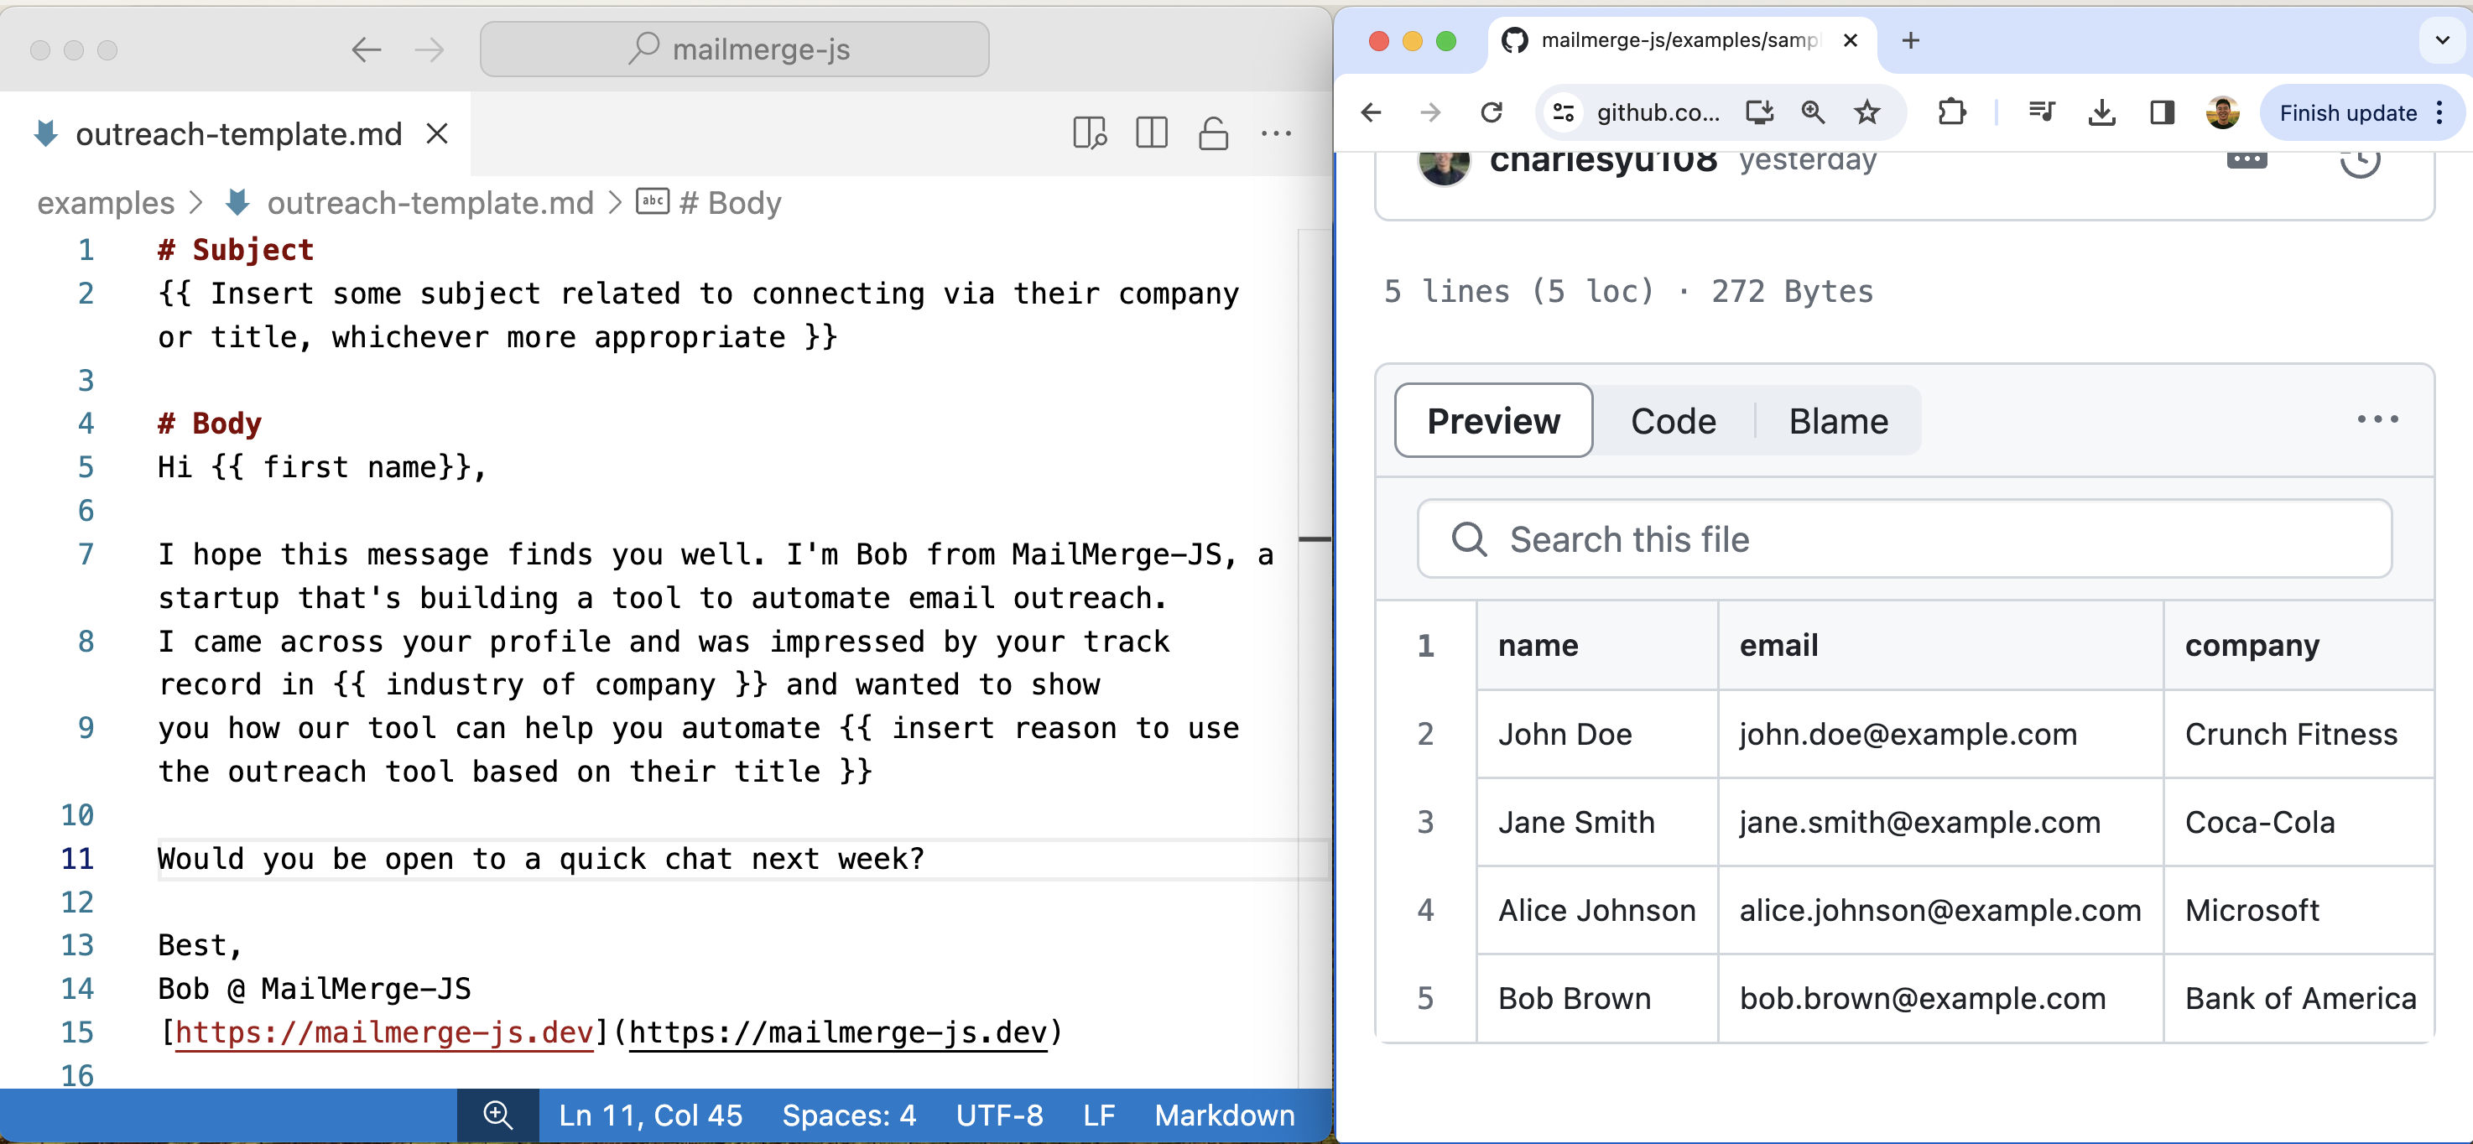Expand Chrome tab search chevron
Viewport: 2473px width, 1144px height.
(x=2442, y=40)
